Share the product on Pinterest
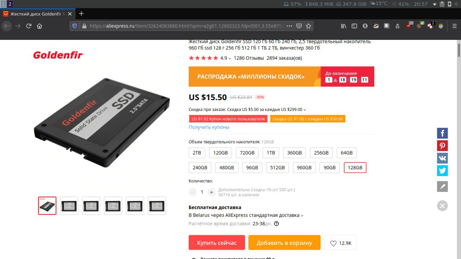Viewport: 461px width, 259px height. (442, 146)
